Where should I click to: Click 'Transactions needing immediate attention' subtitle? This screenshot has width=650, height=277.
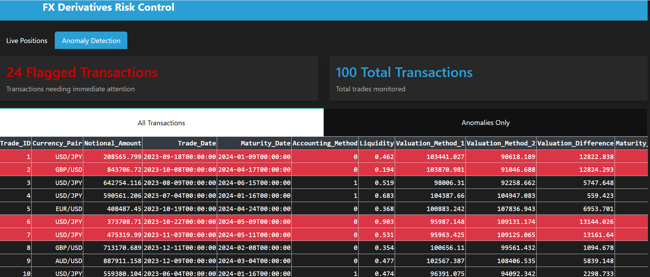point(70,89)
